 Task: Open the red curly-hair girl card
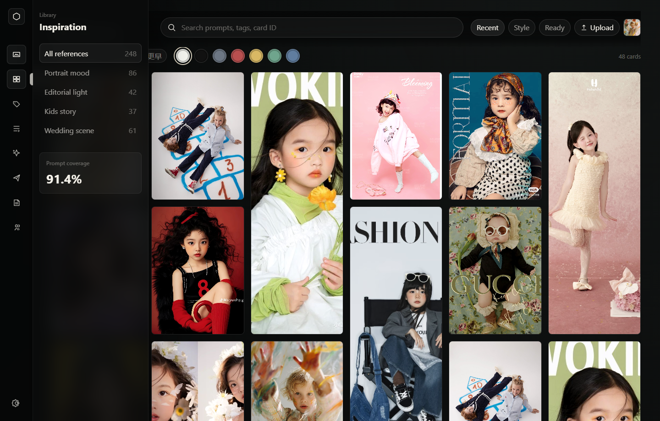point(198,270)
